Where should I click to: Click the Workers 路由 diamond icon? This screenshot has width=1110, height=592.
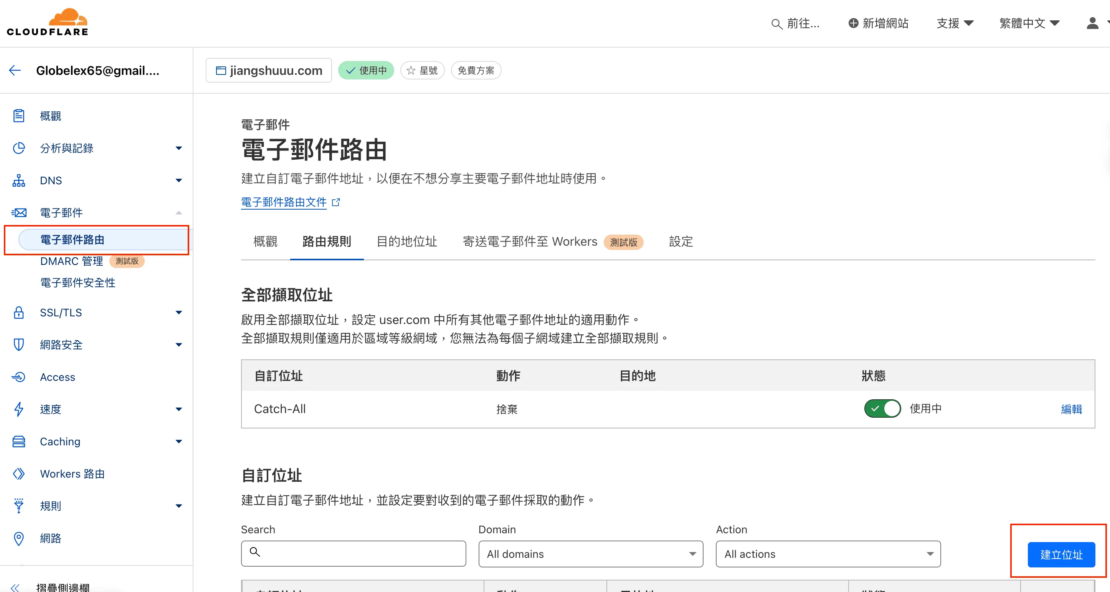coord(18,474)
